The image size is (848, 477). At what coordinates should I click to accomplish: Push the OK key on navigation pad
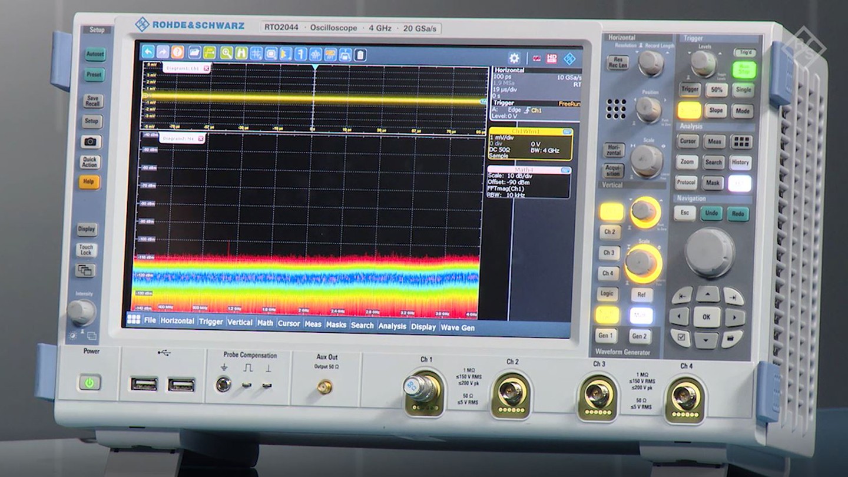click(707, 317)
